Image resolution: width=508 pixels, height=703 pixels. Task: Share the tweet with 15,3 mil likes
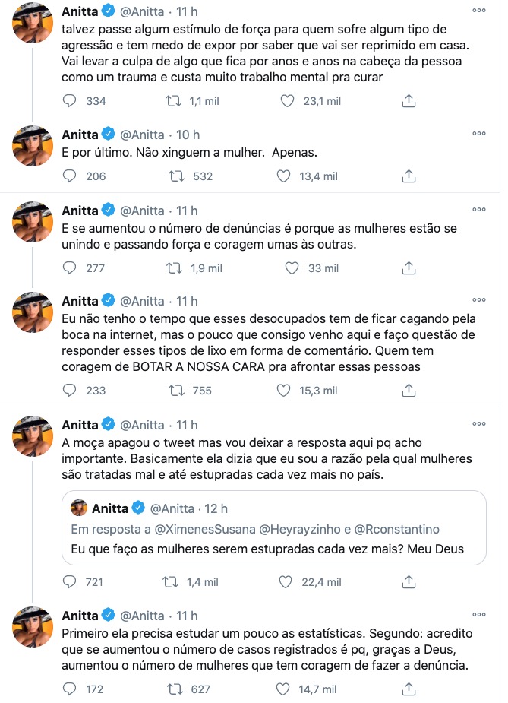pyautogui.click(x=409, y=391)
